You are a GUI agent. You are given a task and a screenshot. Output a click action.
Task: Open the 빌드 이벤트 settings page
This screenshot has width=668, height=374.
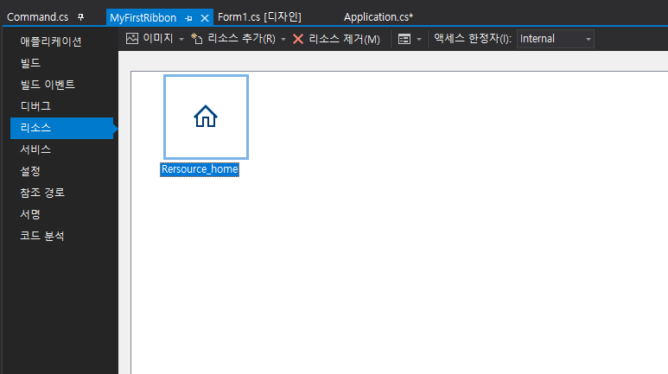coord(48,85)
